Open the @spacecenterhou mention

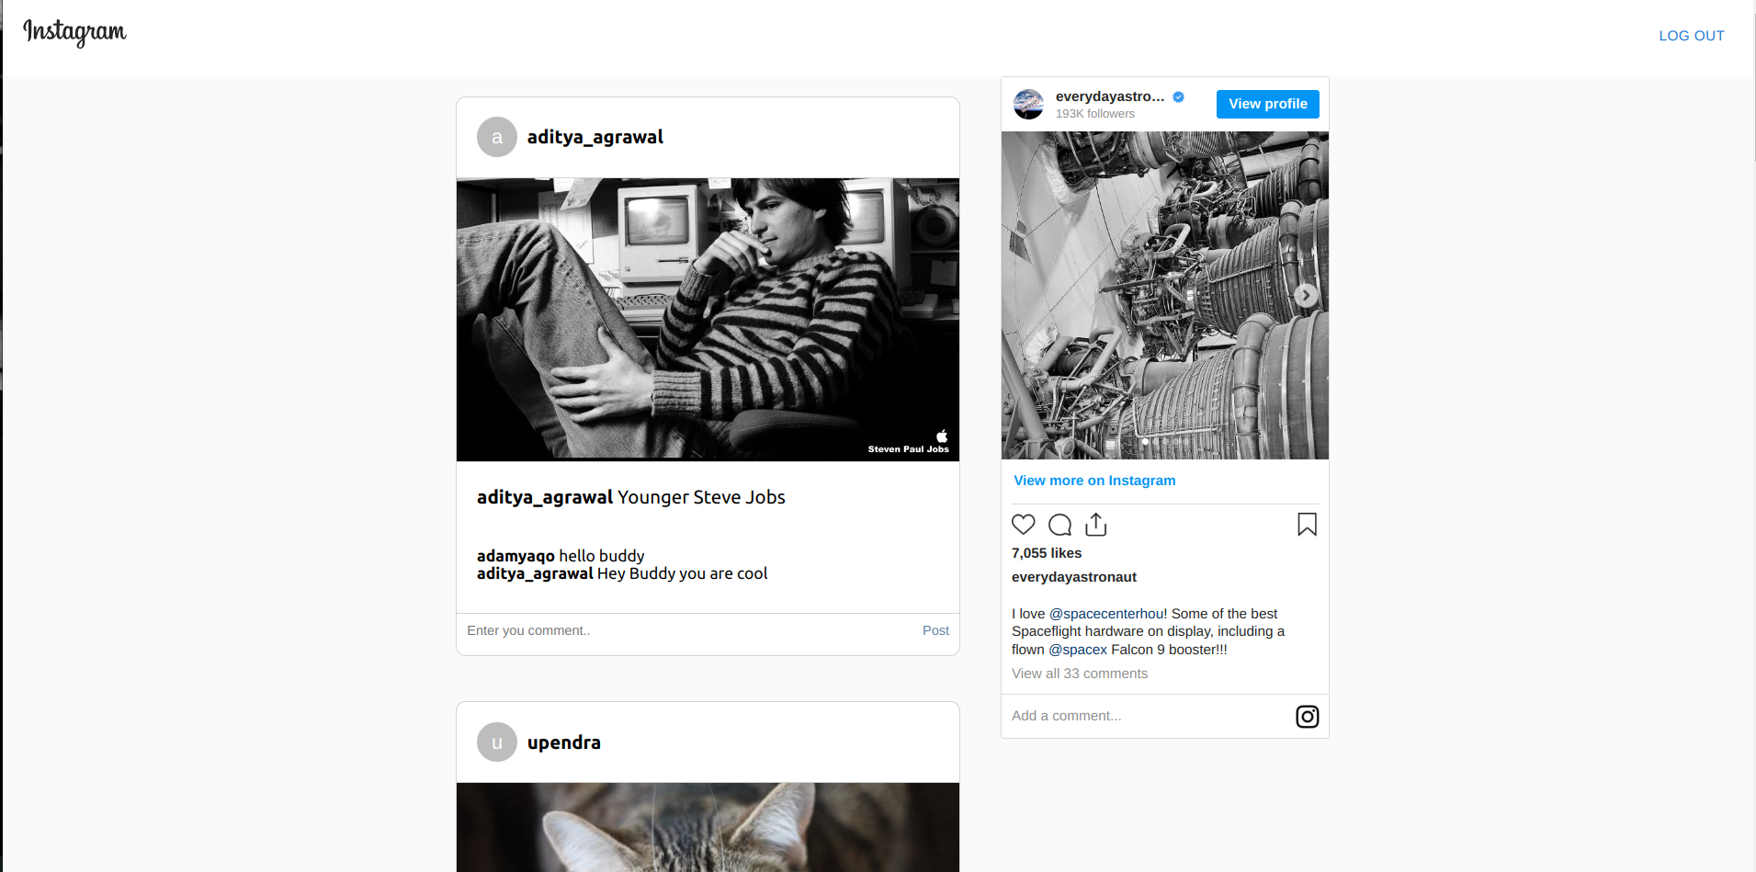(1107, 614)
